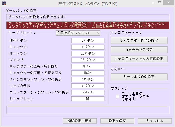The image size is (175, 127).
Task: Close the config window
Action: [169, 2]
